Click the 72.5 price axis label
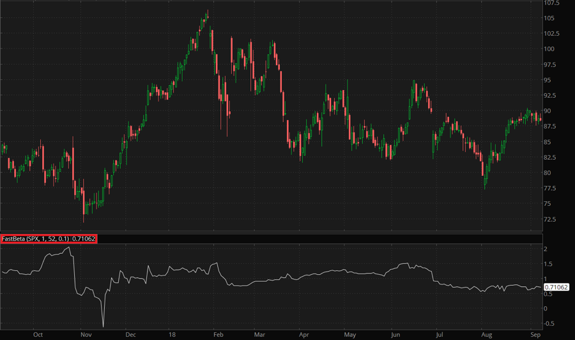This screenshot has height=340, width=575. point(551,219)
